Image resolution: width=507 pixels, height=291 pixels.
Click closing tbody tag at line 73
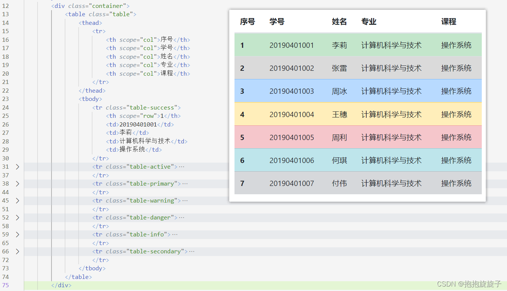[92, 268]
